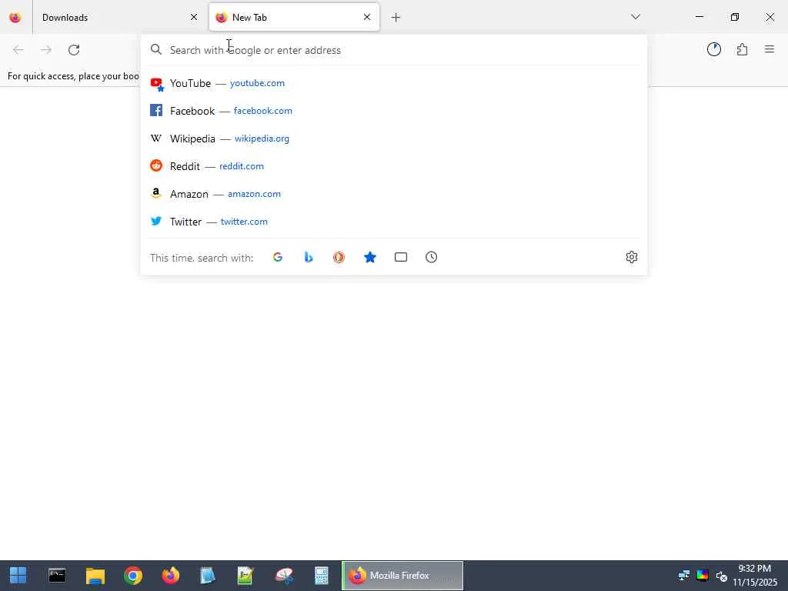788x591 pixels.
Task: Go forward with the forward arrow
Action: click(x=46, y=50)
